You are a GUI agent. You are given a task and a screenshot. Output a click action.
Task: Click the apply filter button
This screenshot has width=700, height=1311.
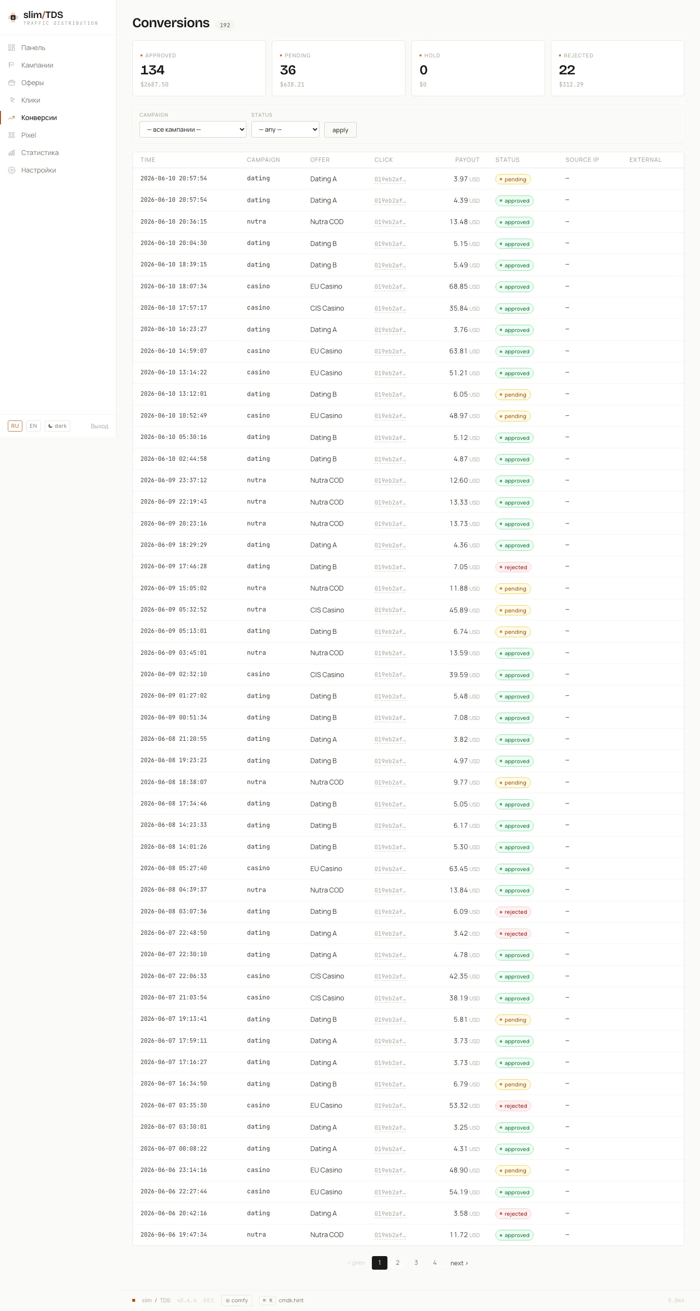[x=340, y=130]
